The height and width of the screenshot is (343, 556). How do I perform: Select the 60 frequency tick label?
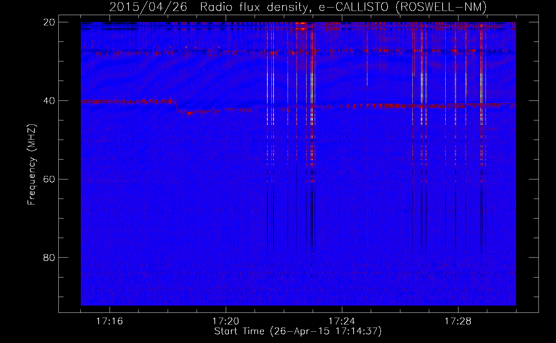tap(49, 179)
